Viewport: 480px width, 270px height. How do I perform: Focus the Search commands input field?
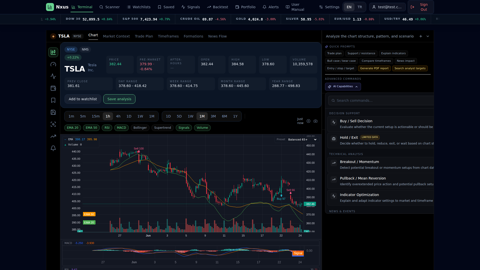click(381, 100)
